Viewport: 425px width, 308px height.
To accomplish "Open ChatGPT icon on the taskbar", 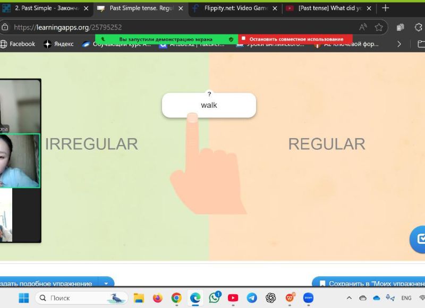I will (271, 298).
